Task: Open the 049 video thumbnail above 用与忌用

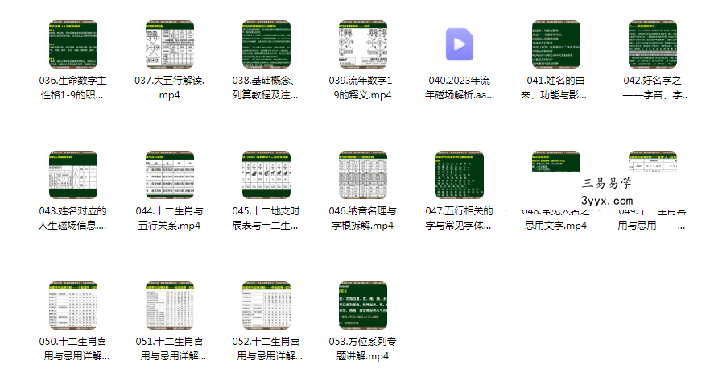Action: [x=653, y=161]
